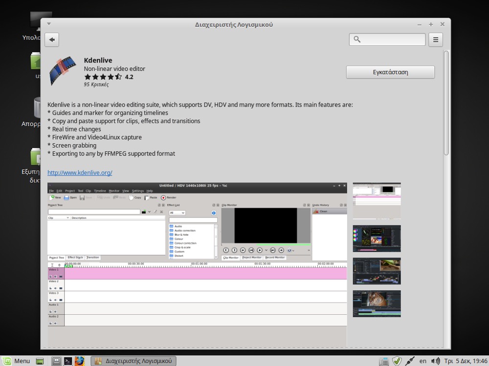Launch the terminal from the panel
489x366 pixels.
[x=67, y=361]
